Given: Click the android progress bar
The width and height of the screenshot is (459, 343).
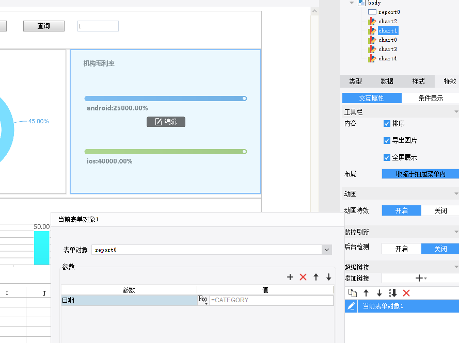Looking at the screenshot, I should click(166, 99).
